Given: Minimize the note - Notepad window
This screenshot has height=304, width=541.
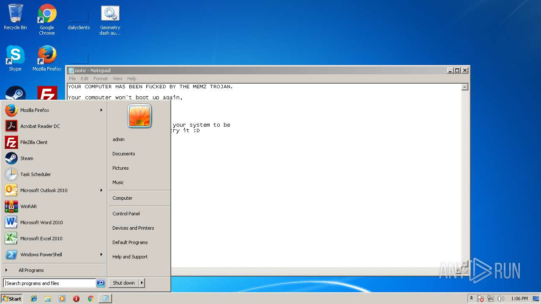Looking at the screenshot, I should [x=450, y=71].
